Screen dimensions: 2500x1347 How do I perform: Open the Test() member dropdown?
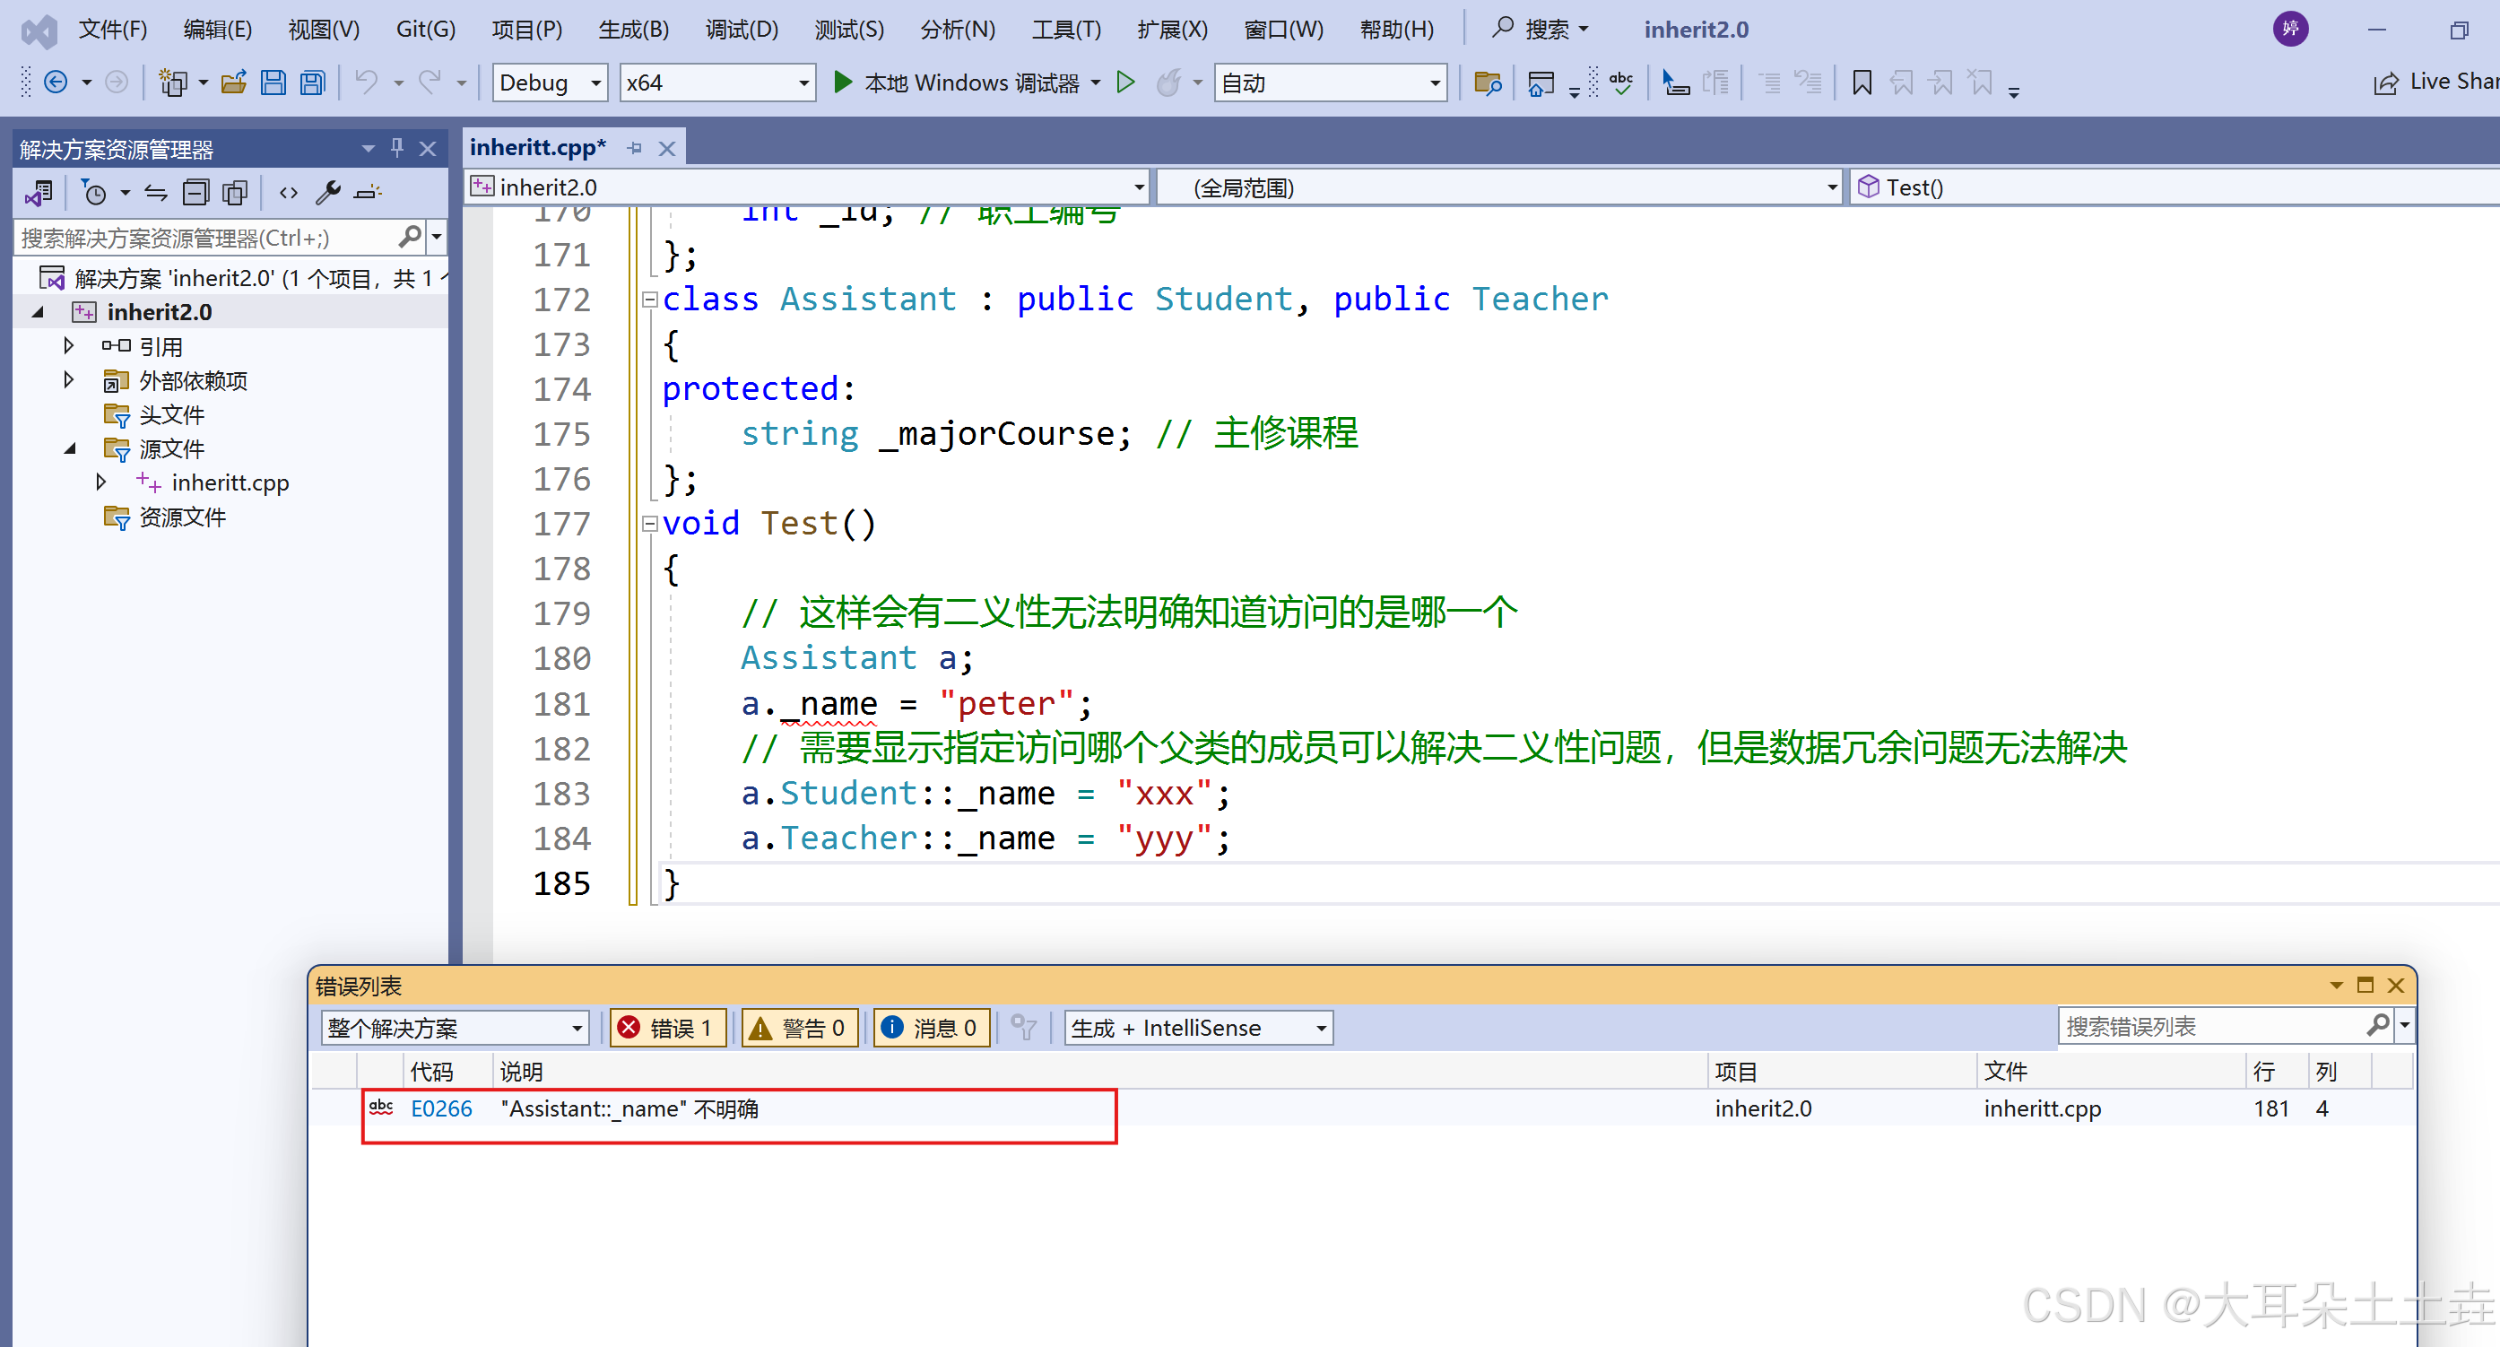pyautogui.click(x=2176, y=187)
